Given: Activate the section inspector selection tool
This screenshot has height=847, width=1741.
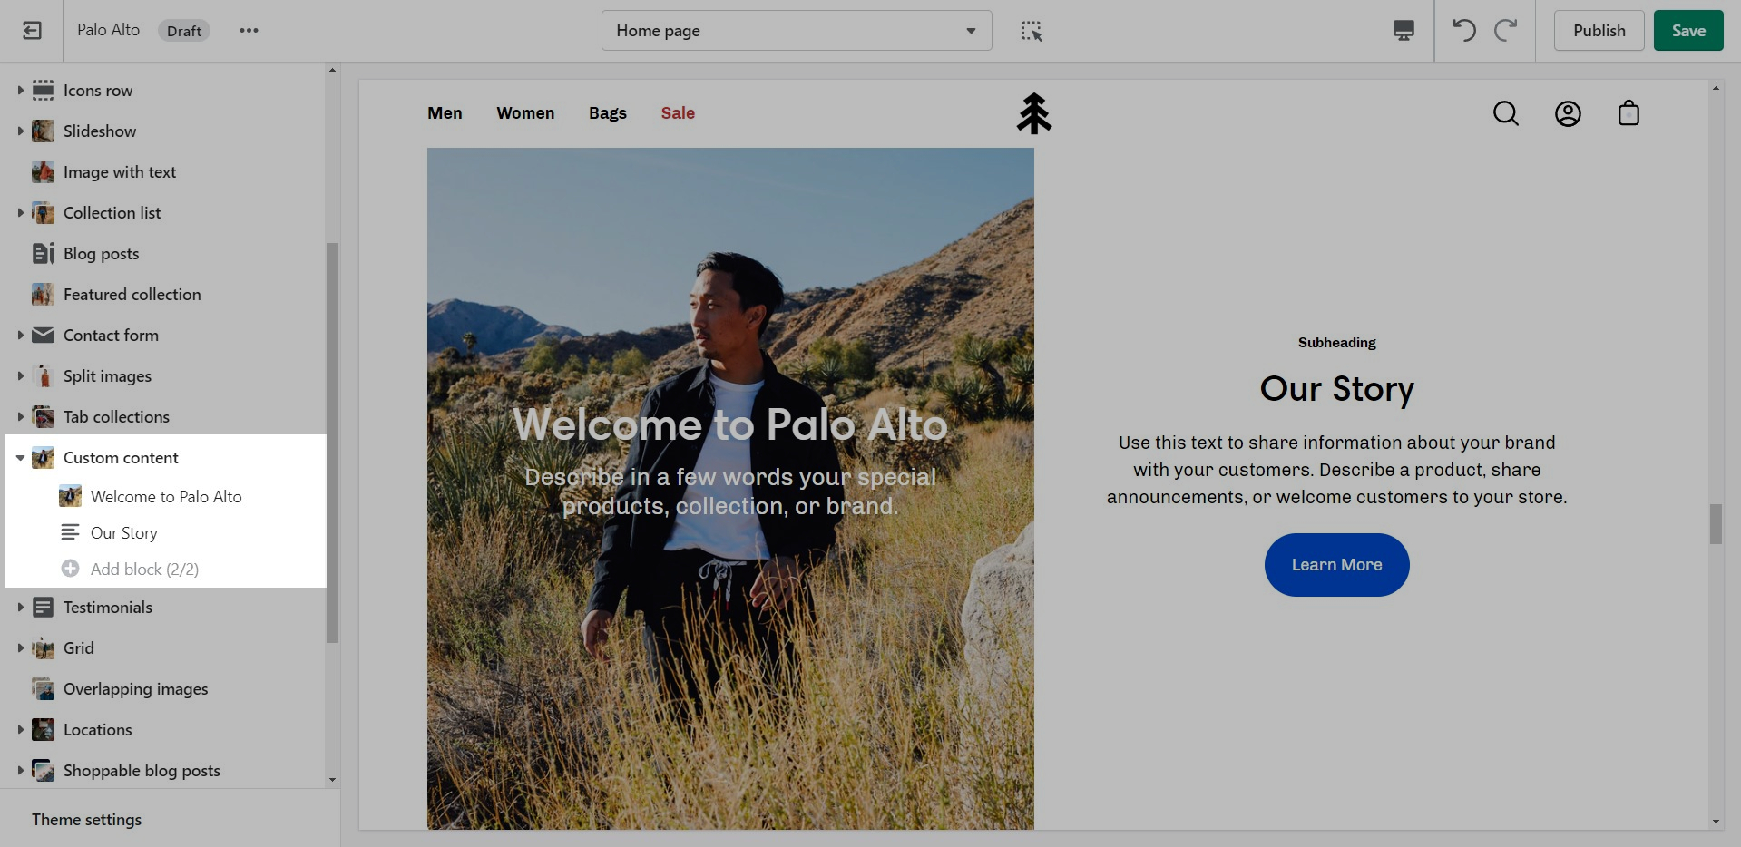Looking at the screenshot, I should coord(1032,31).
